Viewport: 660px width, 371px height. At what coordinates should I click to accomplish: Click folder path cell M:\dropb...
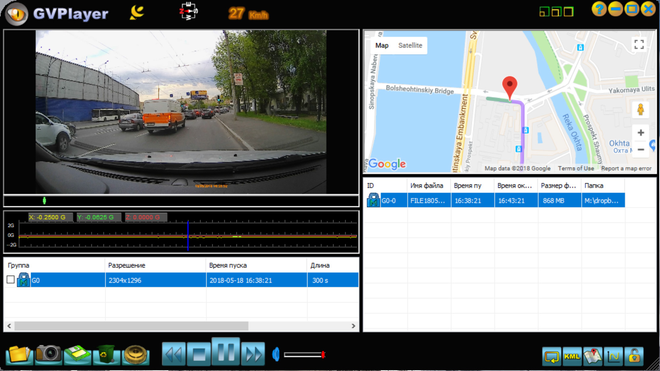point(603,200)
